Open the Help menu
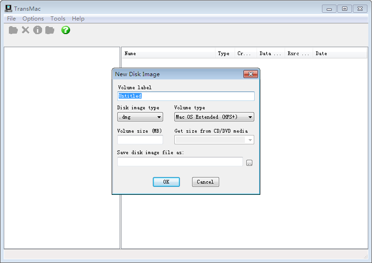Image resolution: width=372 pixels, height=263 pixels. (x=79, y=19)
